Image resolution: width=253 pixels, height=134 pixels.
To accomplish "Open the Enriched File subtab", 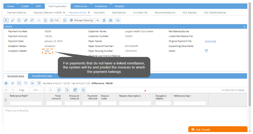I will [x=140, y=13].
